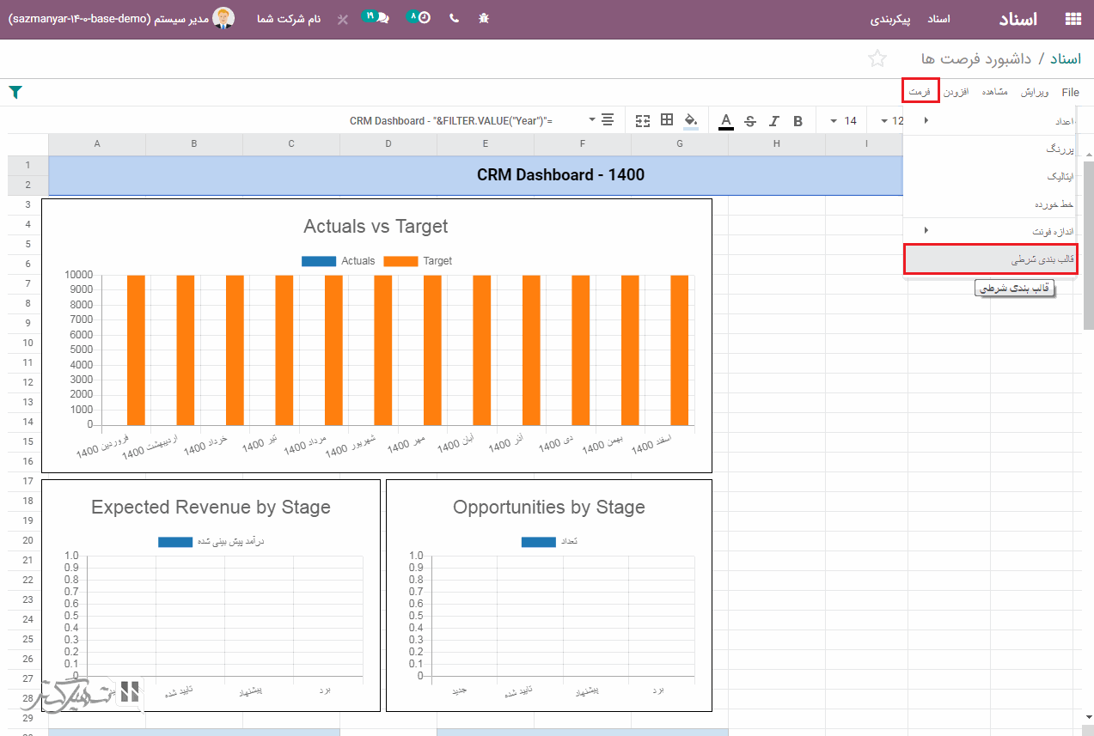Viewport: 1094px width, 736px height.
Task: Open the messages chat icon with badge 19
Action: coord(376,17)
